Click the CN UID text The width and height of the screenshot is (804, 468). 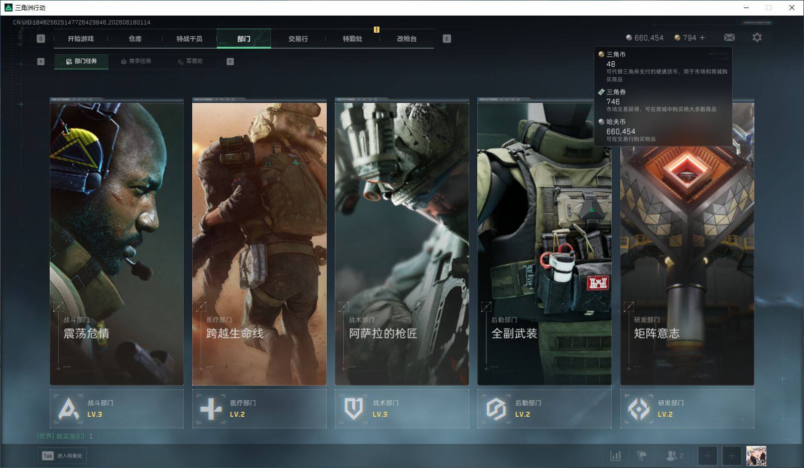coord(82,23)
